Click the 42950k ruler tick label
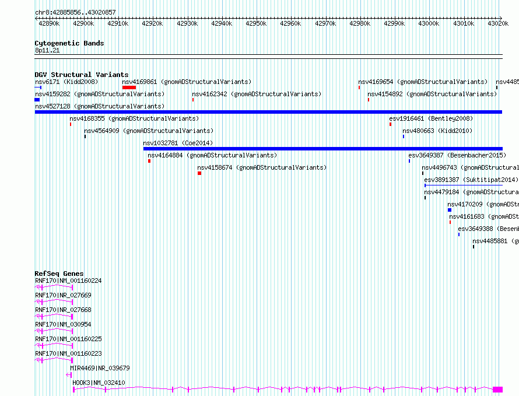 pyautogui.click(x=256, y=23)
